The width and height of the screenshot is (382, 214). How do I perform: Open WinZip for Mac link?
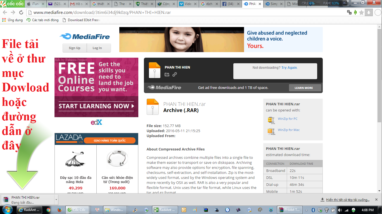pyautogui.click(x=289, y=130)
